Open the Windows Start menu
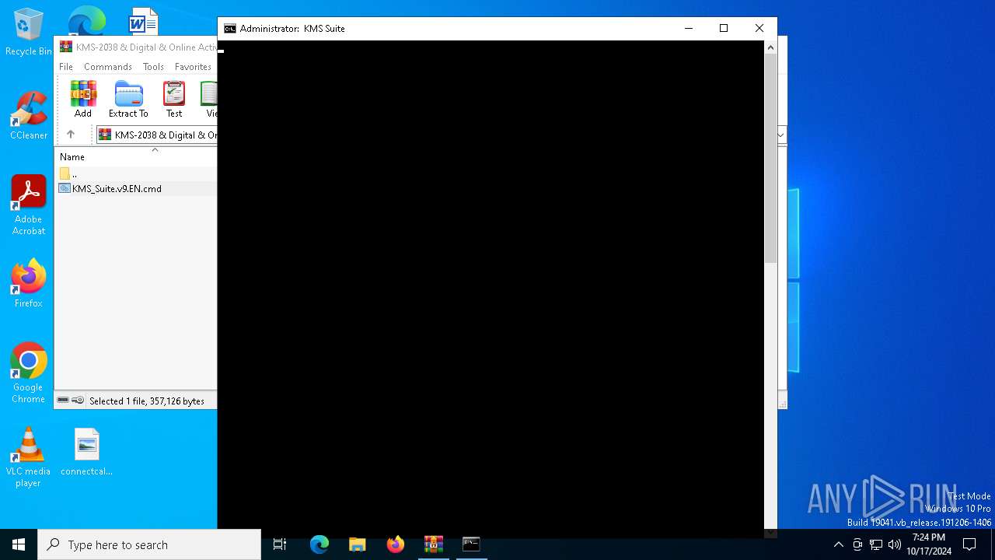This screenshot has width=995, height=560. (x=19, y=544)
